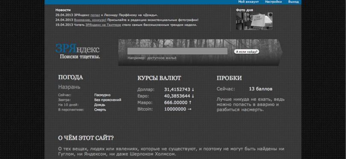This screenshot has height=159, width=346.
Task: Select the city name Назрань
Action: point(69,87)
